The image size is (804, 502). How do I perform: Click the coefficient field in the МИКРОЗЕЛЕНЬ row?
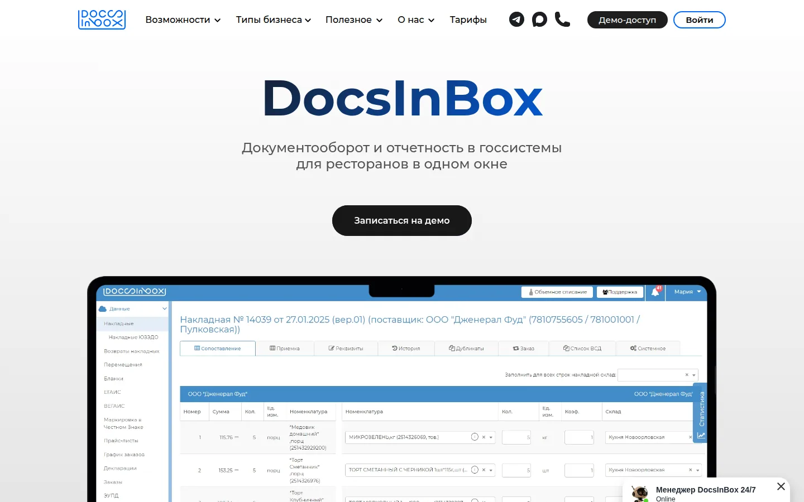[x=579, y=437]
